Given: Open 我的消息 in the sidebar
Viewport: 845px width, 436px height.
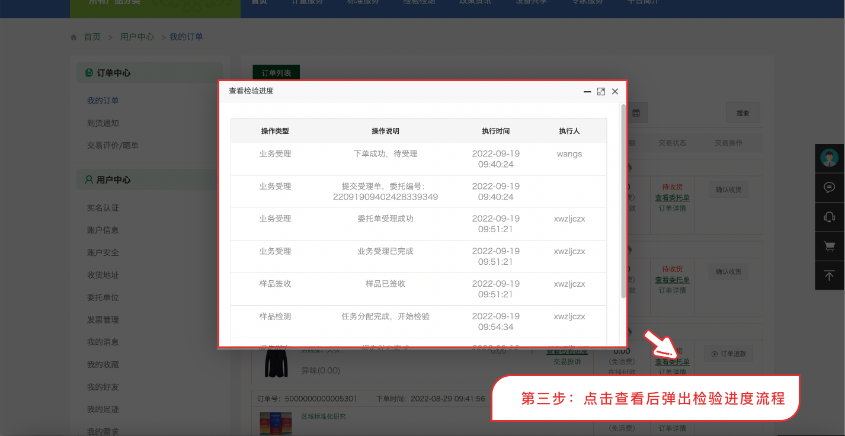Looking at the screenshot, I should [103, 342].
